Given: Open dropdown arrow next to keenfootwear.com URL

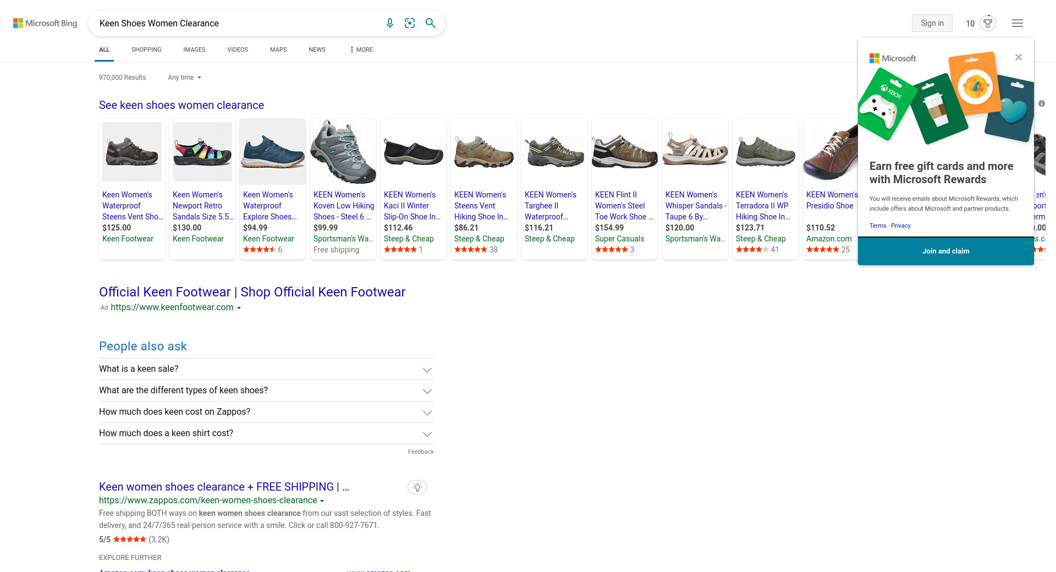Looking at the screenshot, I should [239, 308].
